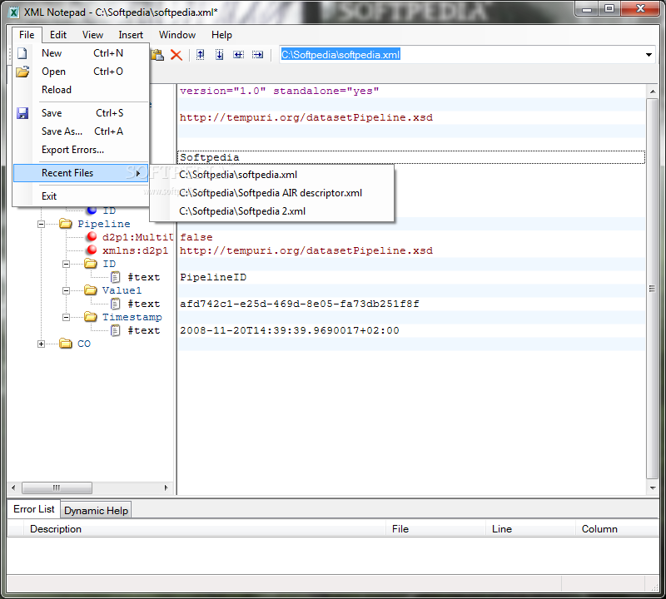The width and height of the screenshot is (666, 599).
Task: Click the Nudge Left toolbar icon
Action: [238, 55]
